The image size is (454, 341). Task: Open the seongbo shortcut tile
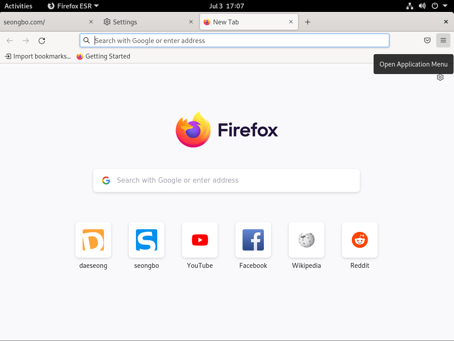pyautogui.click(x=147, y=240)
